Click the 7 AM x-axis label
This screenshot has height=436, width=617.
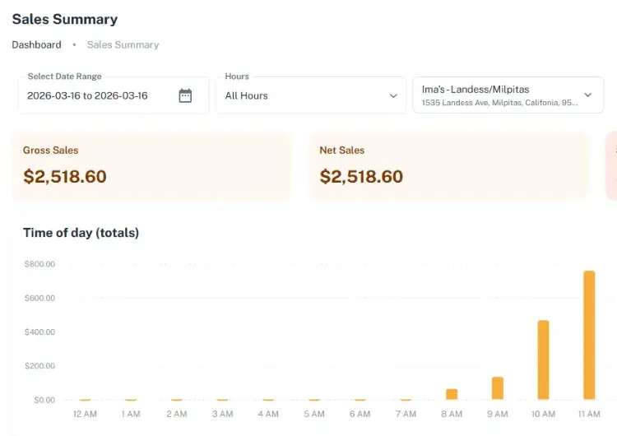click(x=406, y=414)
